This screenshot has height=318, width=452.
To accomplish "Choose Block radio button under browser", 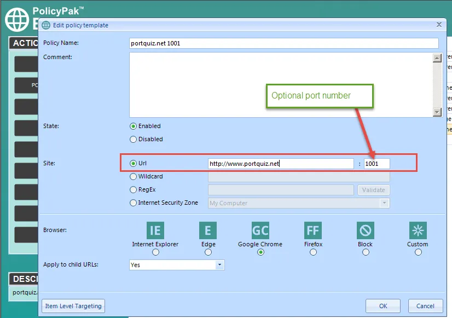I will click(366, 252).
